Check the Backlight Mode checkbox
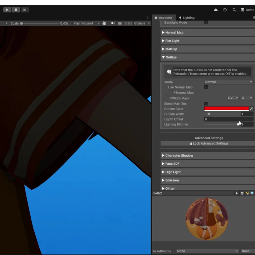Viewport: 255px width, 255px height. [206, 23]
